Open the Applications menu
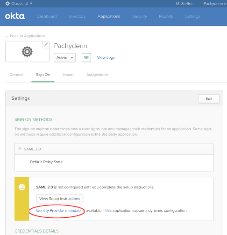 click(109, 16)
